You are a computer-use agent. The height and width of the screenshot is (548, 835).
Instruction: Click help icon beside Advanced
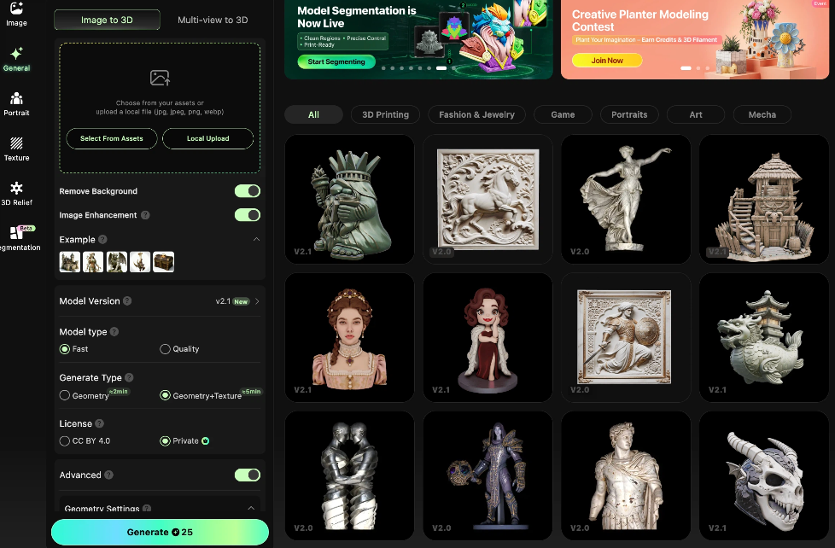(108, 475)
